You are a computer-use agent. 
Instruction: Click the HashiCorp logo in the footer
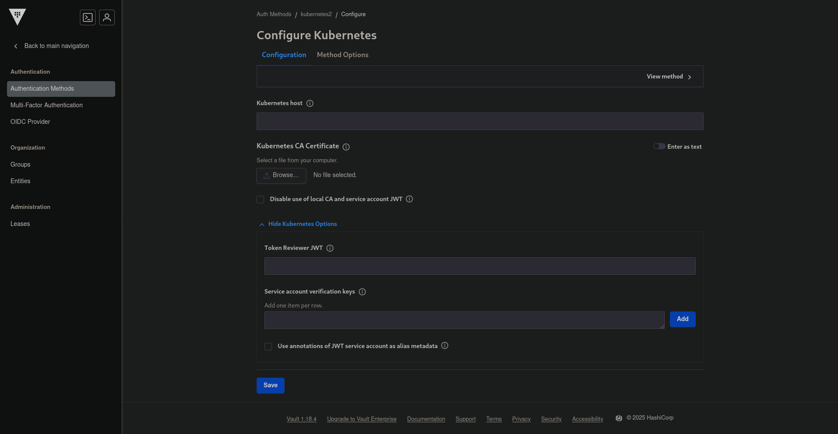619,418
